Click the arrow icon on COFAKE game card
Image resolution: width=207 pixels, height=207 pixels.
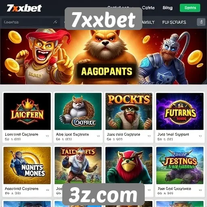[x=98, y=136]
